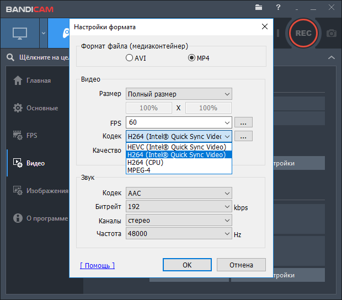Open the Битрейт 192 dropdown
The height and width of the screenshot is (300, 342).
[x=179, y=206]
